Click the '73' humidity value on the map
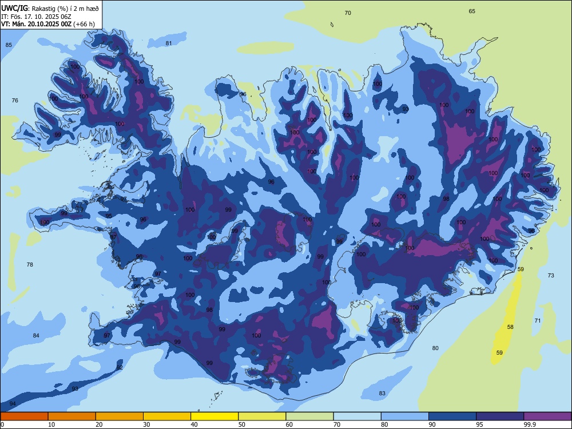Screen dimensions: 572x429 [551, 276]
